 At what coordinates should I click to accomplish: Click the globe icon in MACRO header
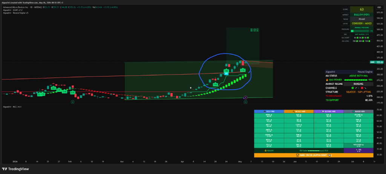pyautogui.click(x=354, y=111)
